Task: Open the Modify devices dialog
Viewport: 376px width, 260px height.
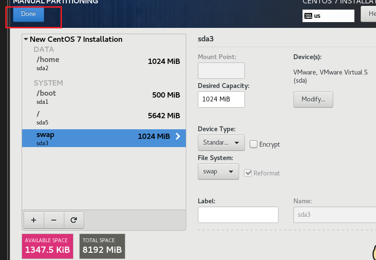Action: [313, 99]
